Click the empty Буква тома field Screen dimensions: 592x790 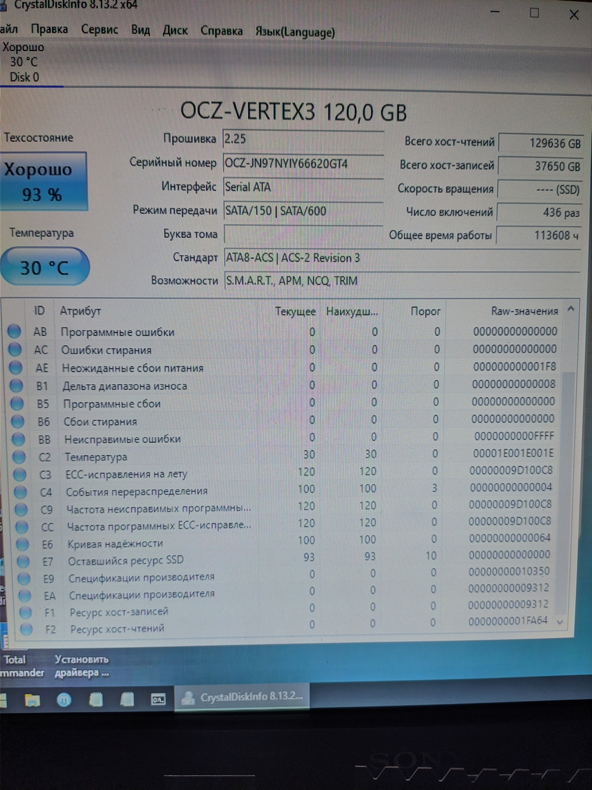point(303,234)
